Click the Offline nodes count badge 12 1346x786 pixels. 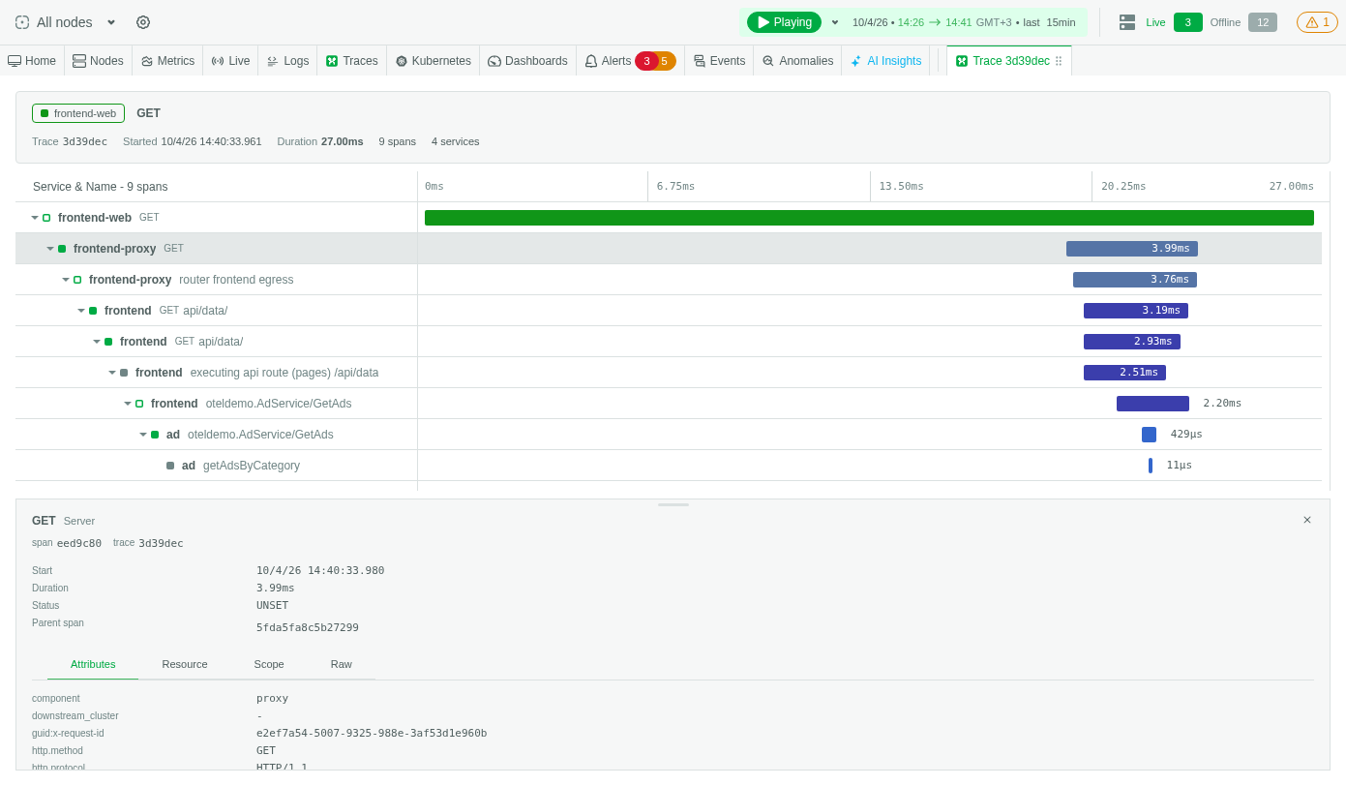[x=1263, y=22]
